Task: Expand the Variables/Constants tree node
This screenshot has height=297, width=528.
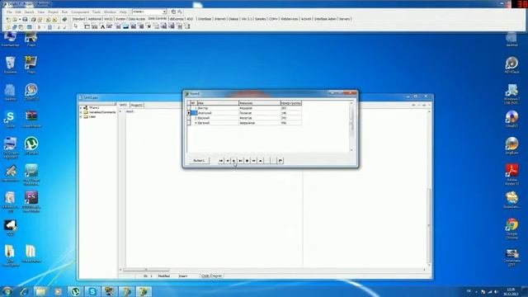Action: [81, 112]
